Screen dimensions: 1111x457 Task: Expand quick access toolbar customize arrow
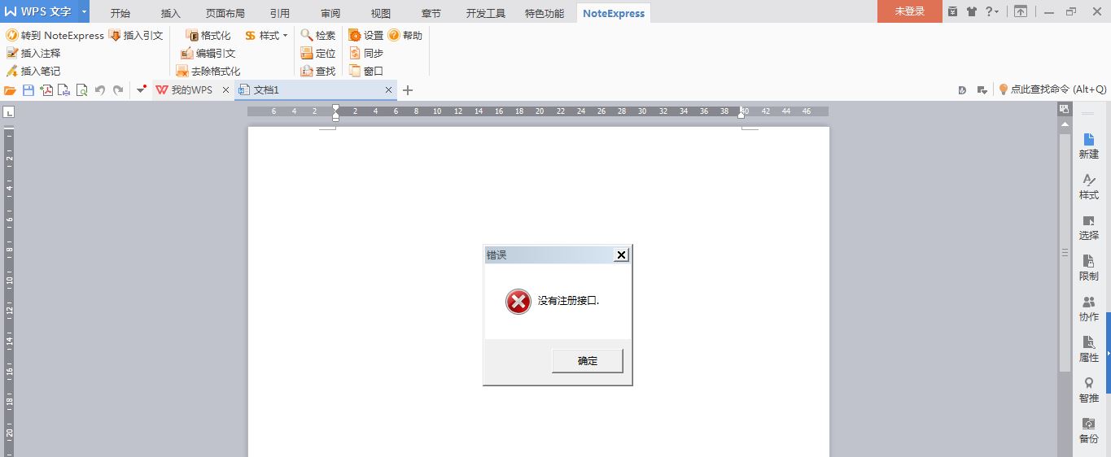pyautogui.click(x=141, y=90)
